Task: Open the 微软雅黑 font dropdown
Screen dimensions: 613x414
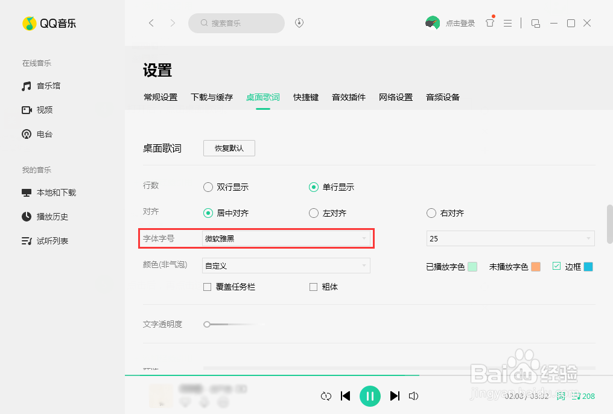Action: [x=287, y=238]
